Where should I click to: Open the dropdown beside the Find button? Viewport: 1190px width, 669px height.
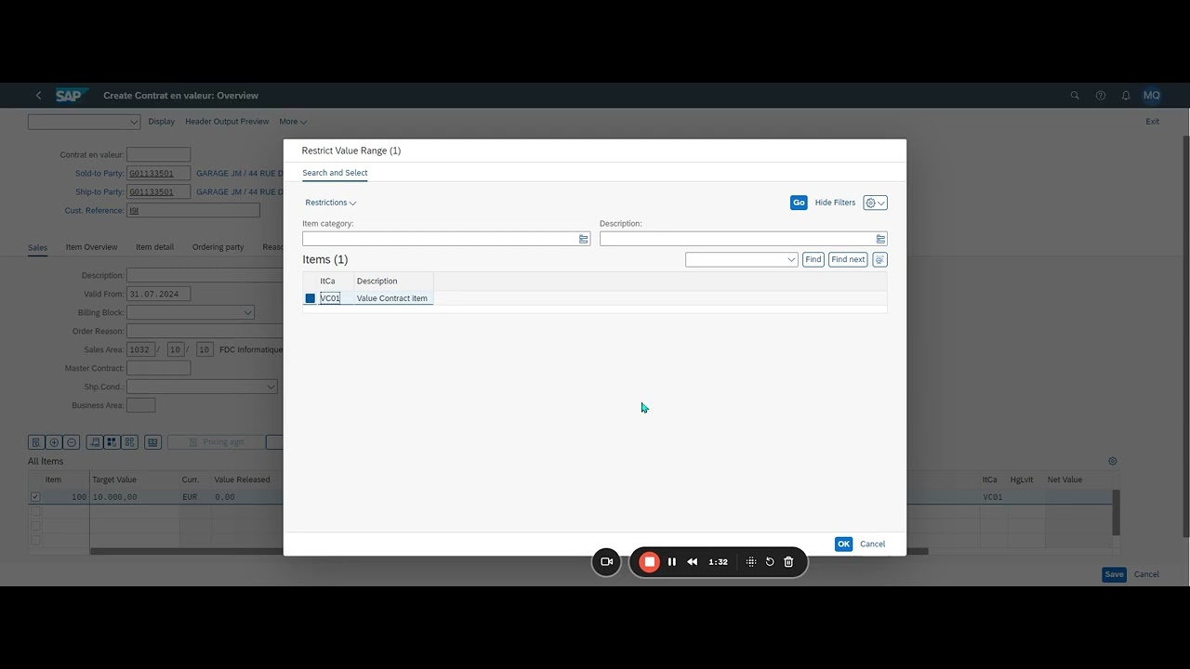[x=791, y=259]
